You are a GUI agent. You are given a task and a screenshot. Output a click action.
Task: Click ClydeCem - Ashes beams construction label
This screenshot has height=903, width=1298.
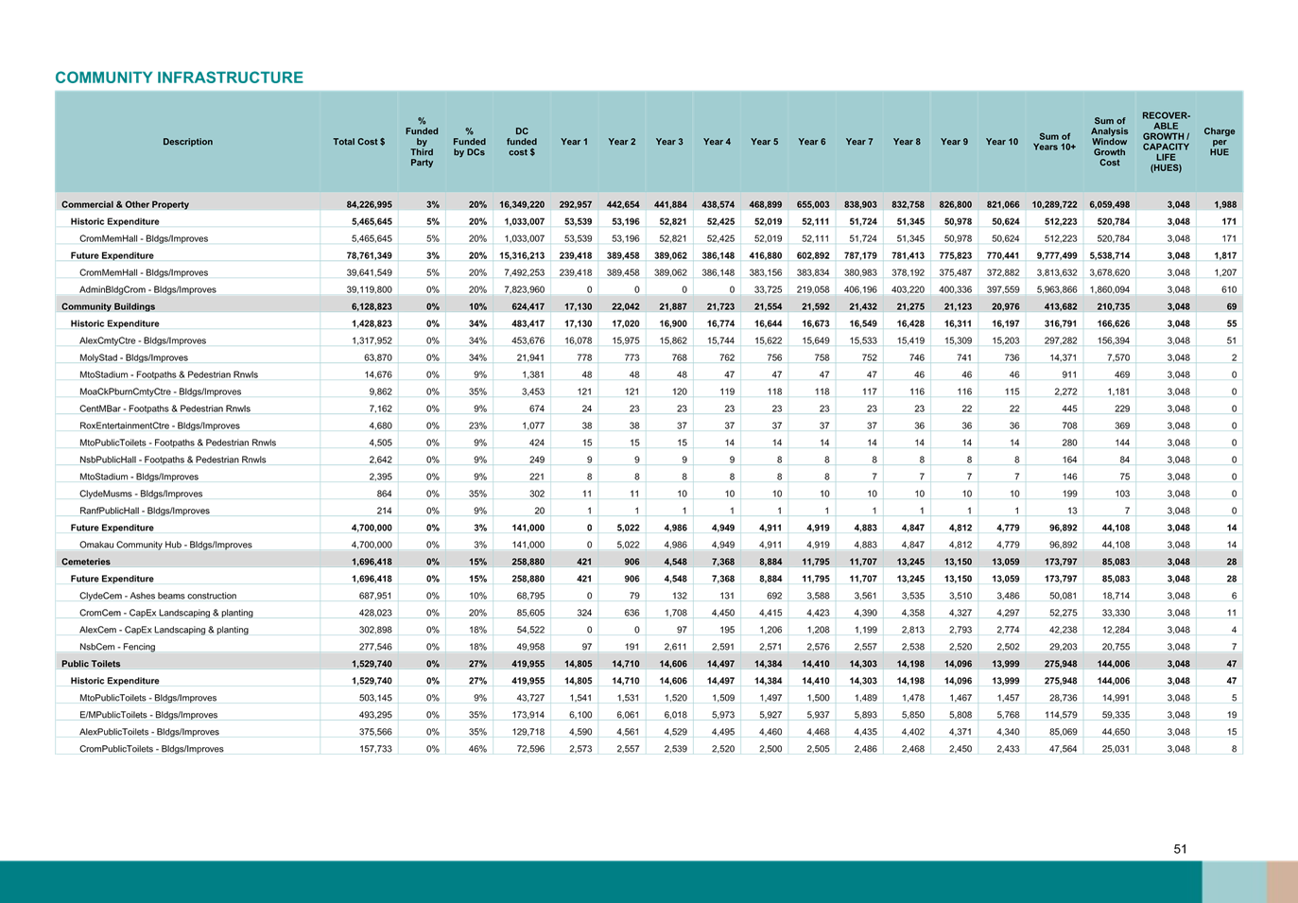click(158, 596)
